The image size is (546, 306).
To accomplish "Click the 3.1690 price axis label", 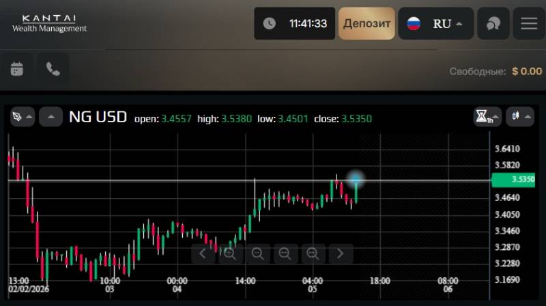I will coord(507,279).
